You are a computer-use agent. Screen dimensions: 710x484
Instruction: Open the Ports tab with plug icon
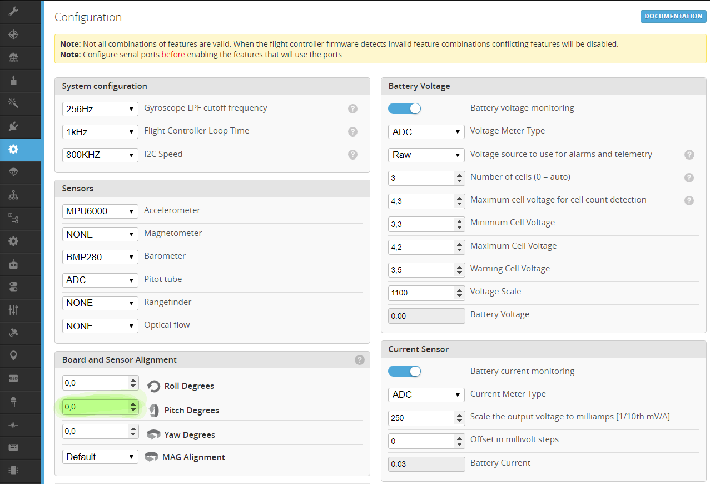(x=13, y=127)
